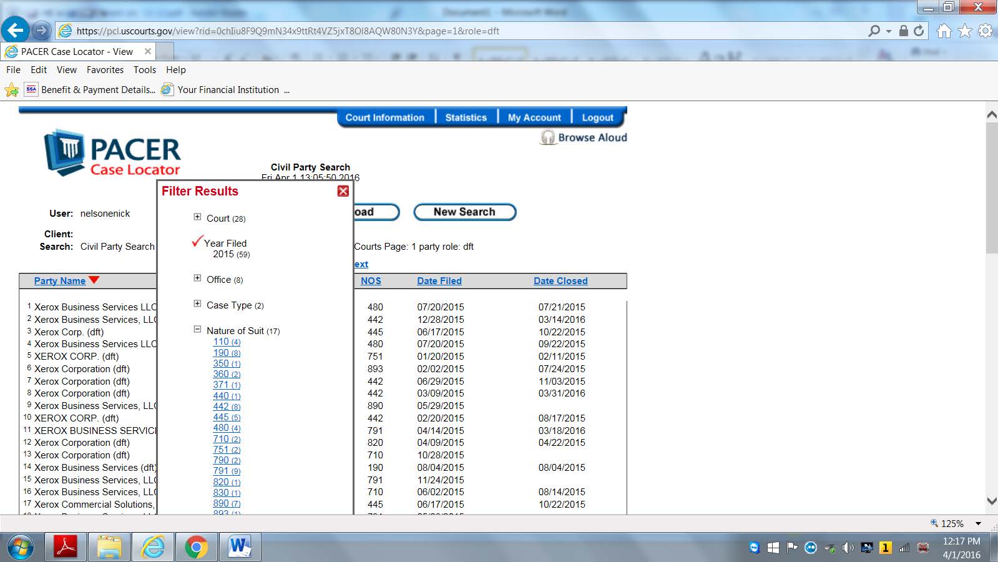Click the volume speaker tray icon

click(x=848, y=548)
